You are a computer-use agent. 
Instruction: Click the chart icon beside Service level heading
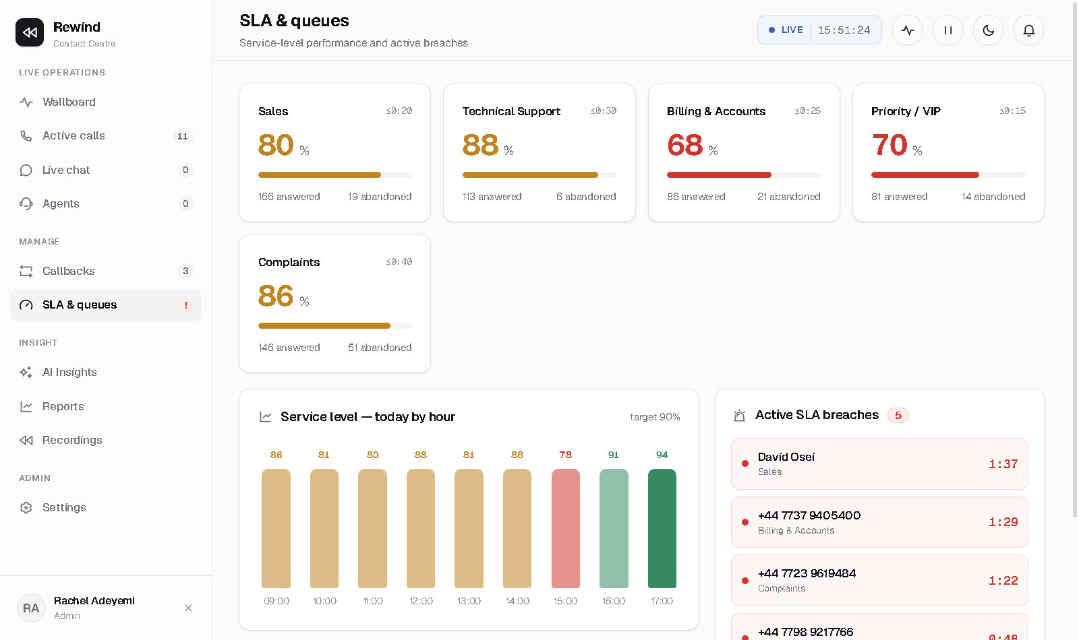pyautogui.click(x=266, y=417)
